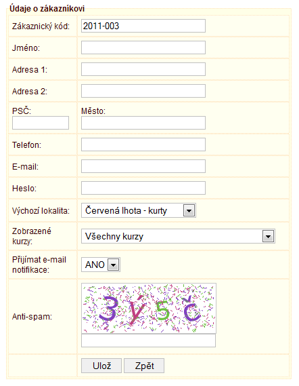Save the form with Ulož button
Viewport: 299px width, 386px height.
[101, 366]
